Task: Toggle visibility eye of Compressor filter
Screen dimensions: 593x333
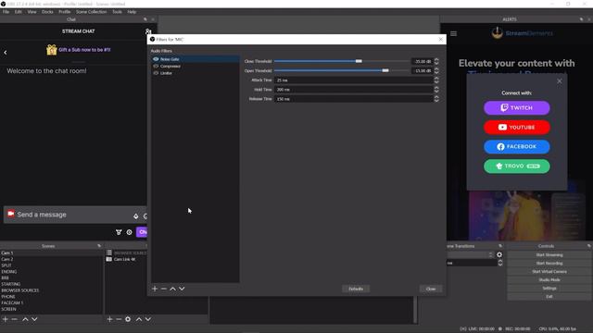Action: pos(156,66)
